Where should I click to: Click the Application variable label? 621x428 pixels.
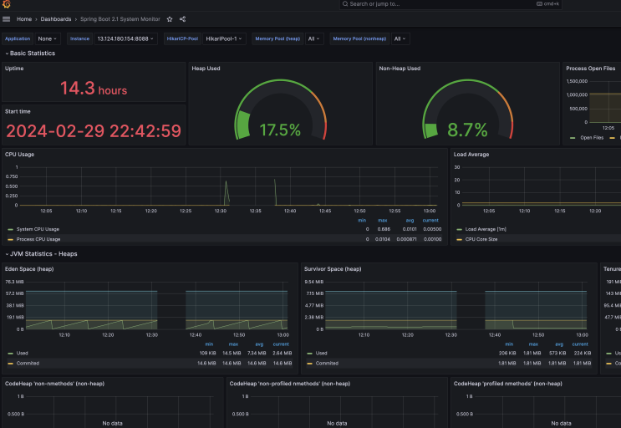[18, 38]
